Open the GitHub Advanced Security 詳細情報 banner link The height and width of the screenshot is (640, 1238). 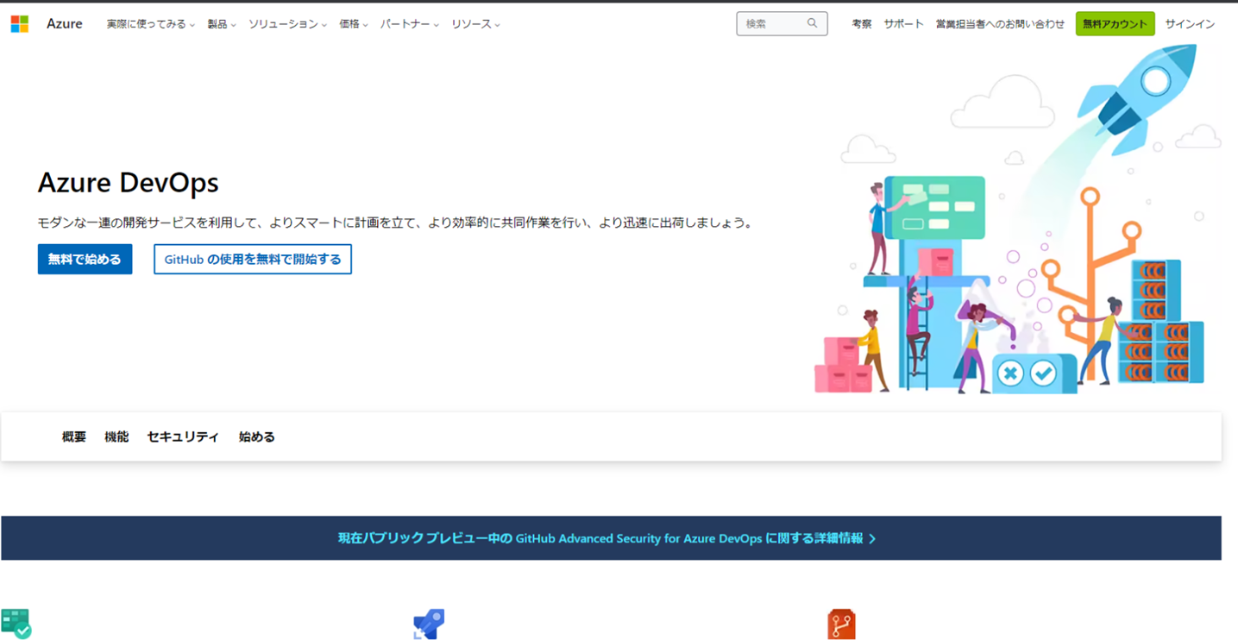coord(606,538)
